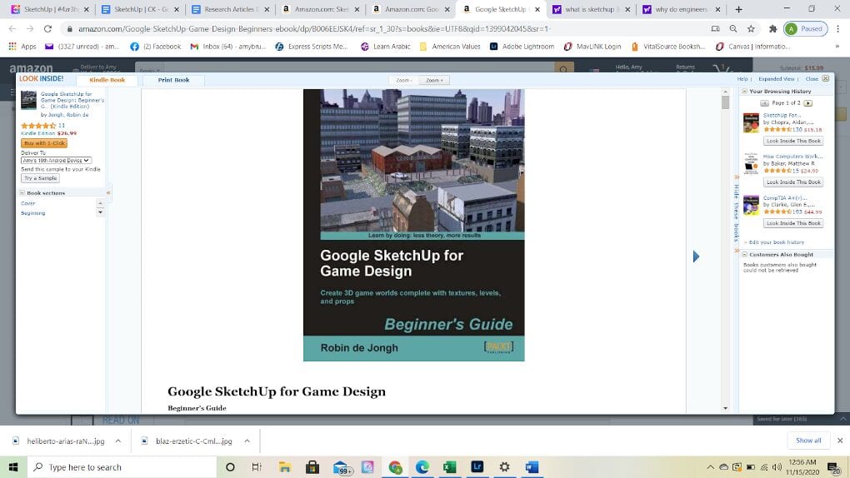Viewport: 850px width, 478px height.
Task: Bookmark this page with the star icon
Action: click(x=751, y=28)
